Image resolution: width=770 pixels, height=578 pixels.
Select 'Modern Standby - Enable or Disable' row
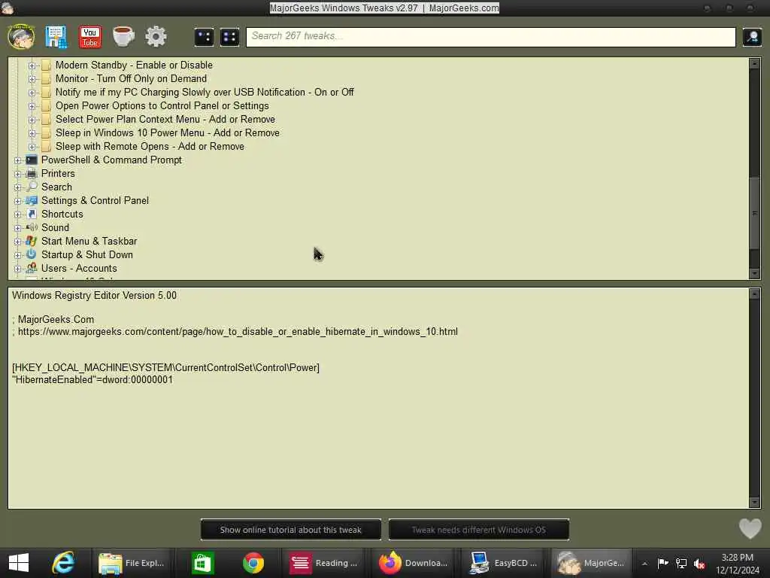point(134,65)
